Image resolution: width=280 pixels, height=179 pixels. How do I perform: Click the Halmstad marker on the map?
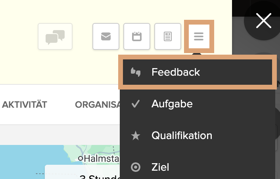[x=81, y=158]
